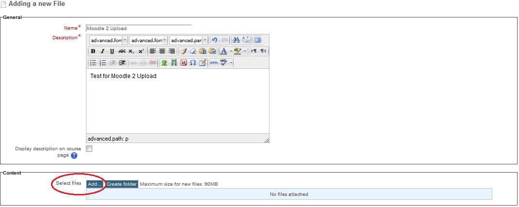The width and height of the screenshot is (519, 207).
Task: Click paste as plain text icon
Action: pos(202,51)
